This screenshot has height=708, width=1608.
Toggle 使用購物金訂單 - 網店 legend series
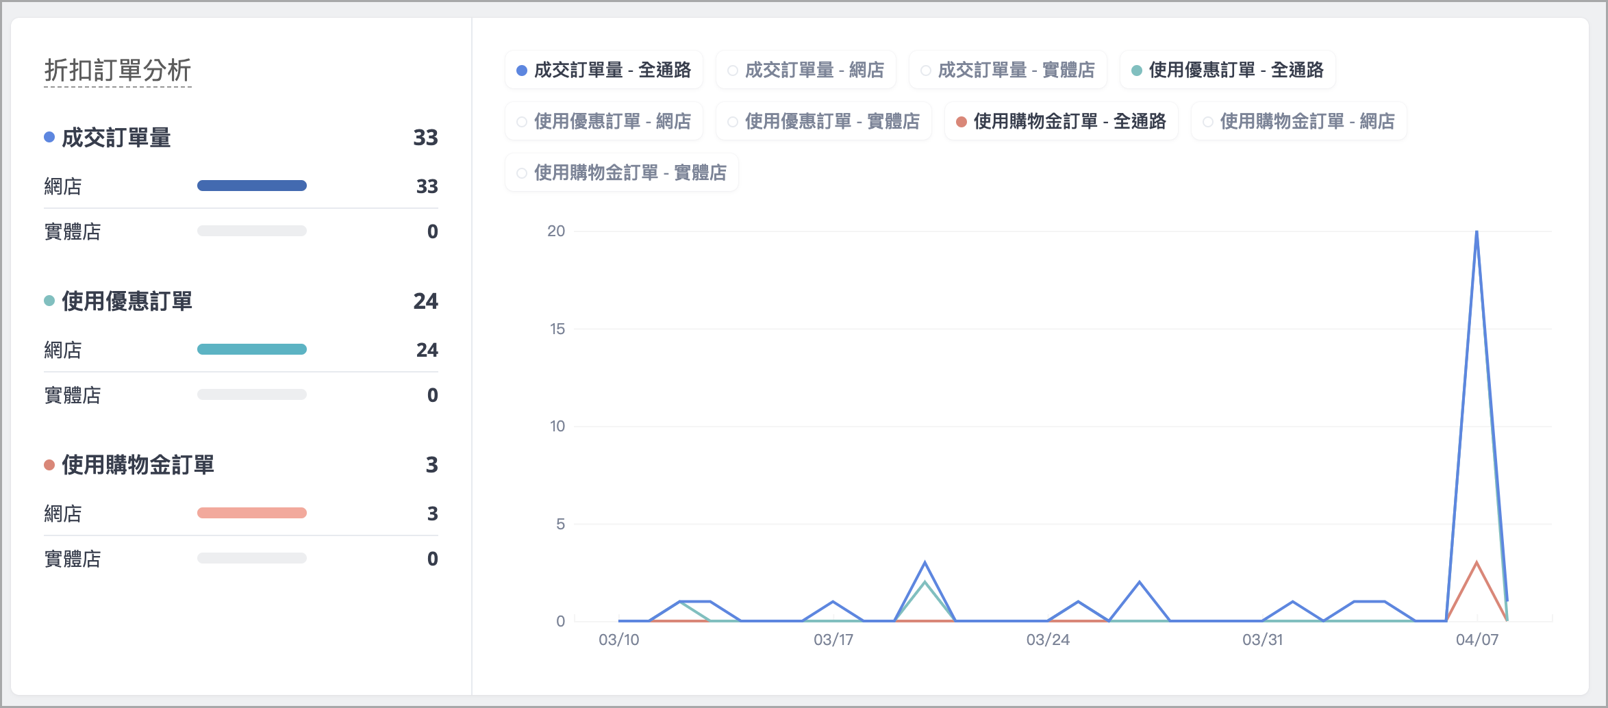[1299, 121]
